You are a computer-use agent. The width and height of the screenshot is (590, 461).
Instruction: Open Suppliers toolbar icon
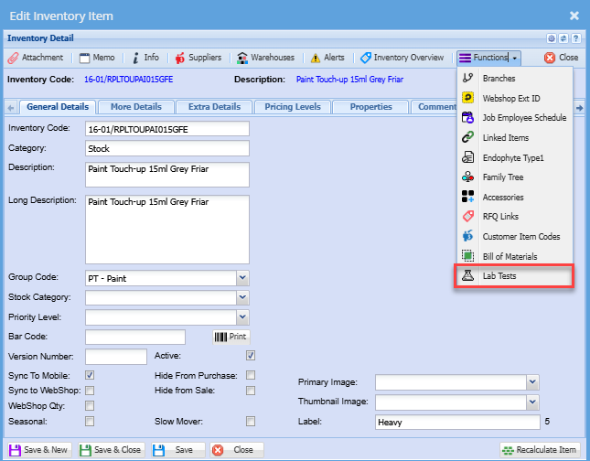point(180,58)
